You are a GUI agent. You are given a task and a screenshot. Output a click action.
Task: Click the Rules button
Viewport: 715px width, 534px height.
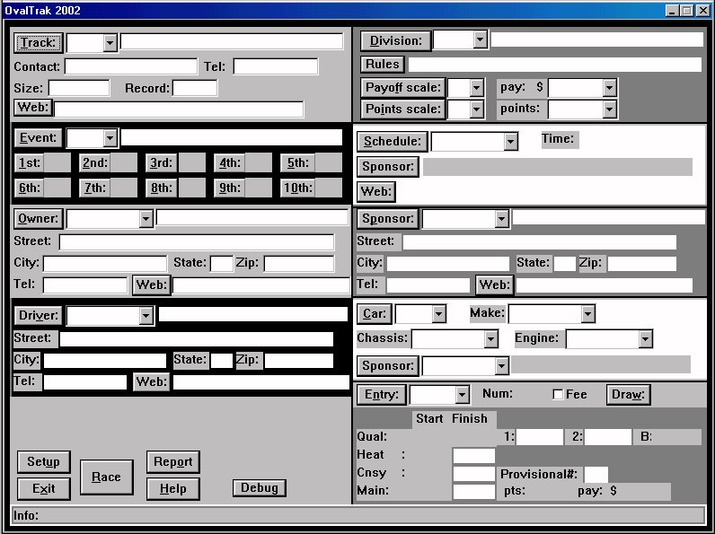[x=382, y=65]
